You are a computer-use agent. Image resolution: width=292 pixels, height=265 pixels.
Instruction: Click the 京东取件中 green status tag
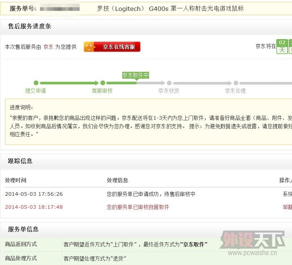click(x=135, y=75)
